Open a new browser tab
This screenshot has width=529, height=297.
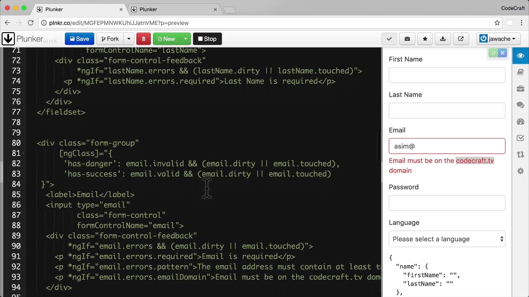tap(229, 10)
